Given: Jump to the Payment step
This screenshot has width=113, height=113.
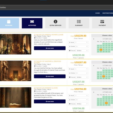Looking at the screenshot, I should click(102, 23).
